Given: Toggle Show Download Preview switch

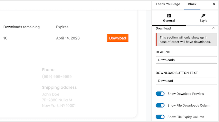Looking at the screenshot, I should tap(160, 94).
